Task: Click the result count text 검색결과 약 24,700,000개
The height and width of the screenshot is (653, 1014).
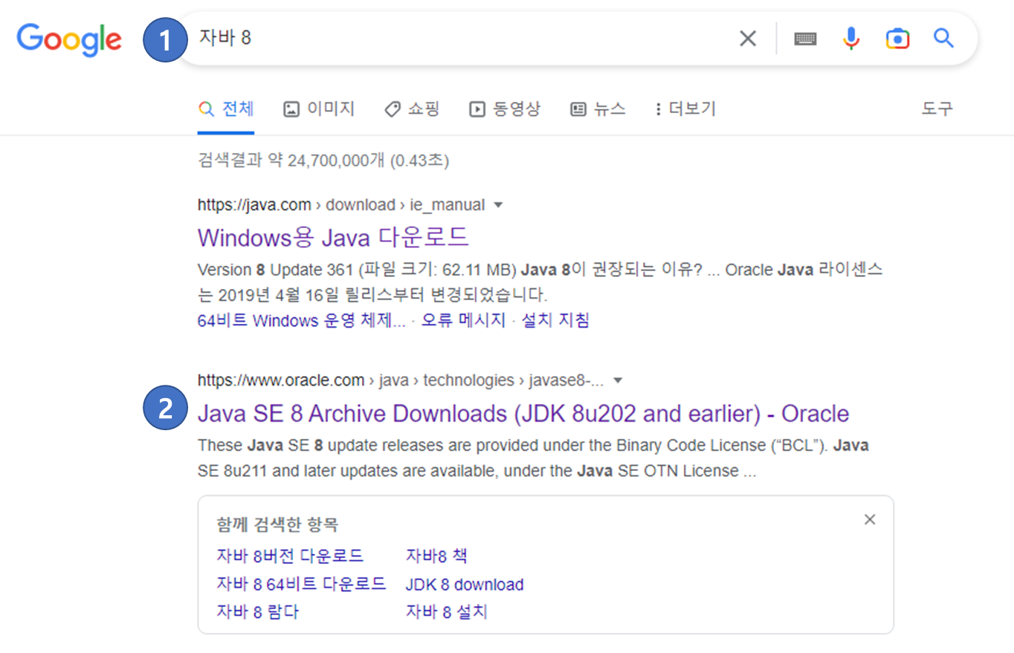Action: [291, 160]
